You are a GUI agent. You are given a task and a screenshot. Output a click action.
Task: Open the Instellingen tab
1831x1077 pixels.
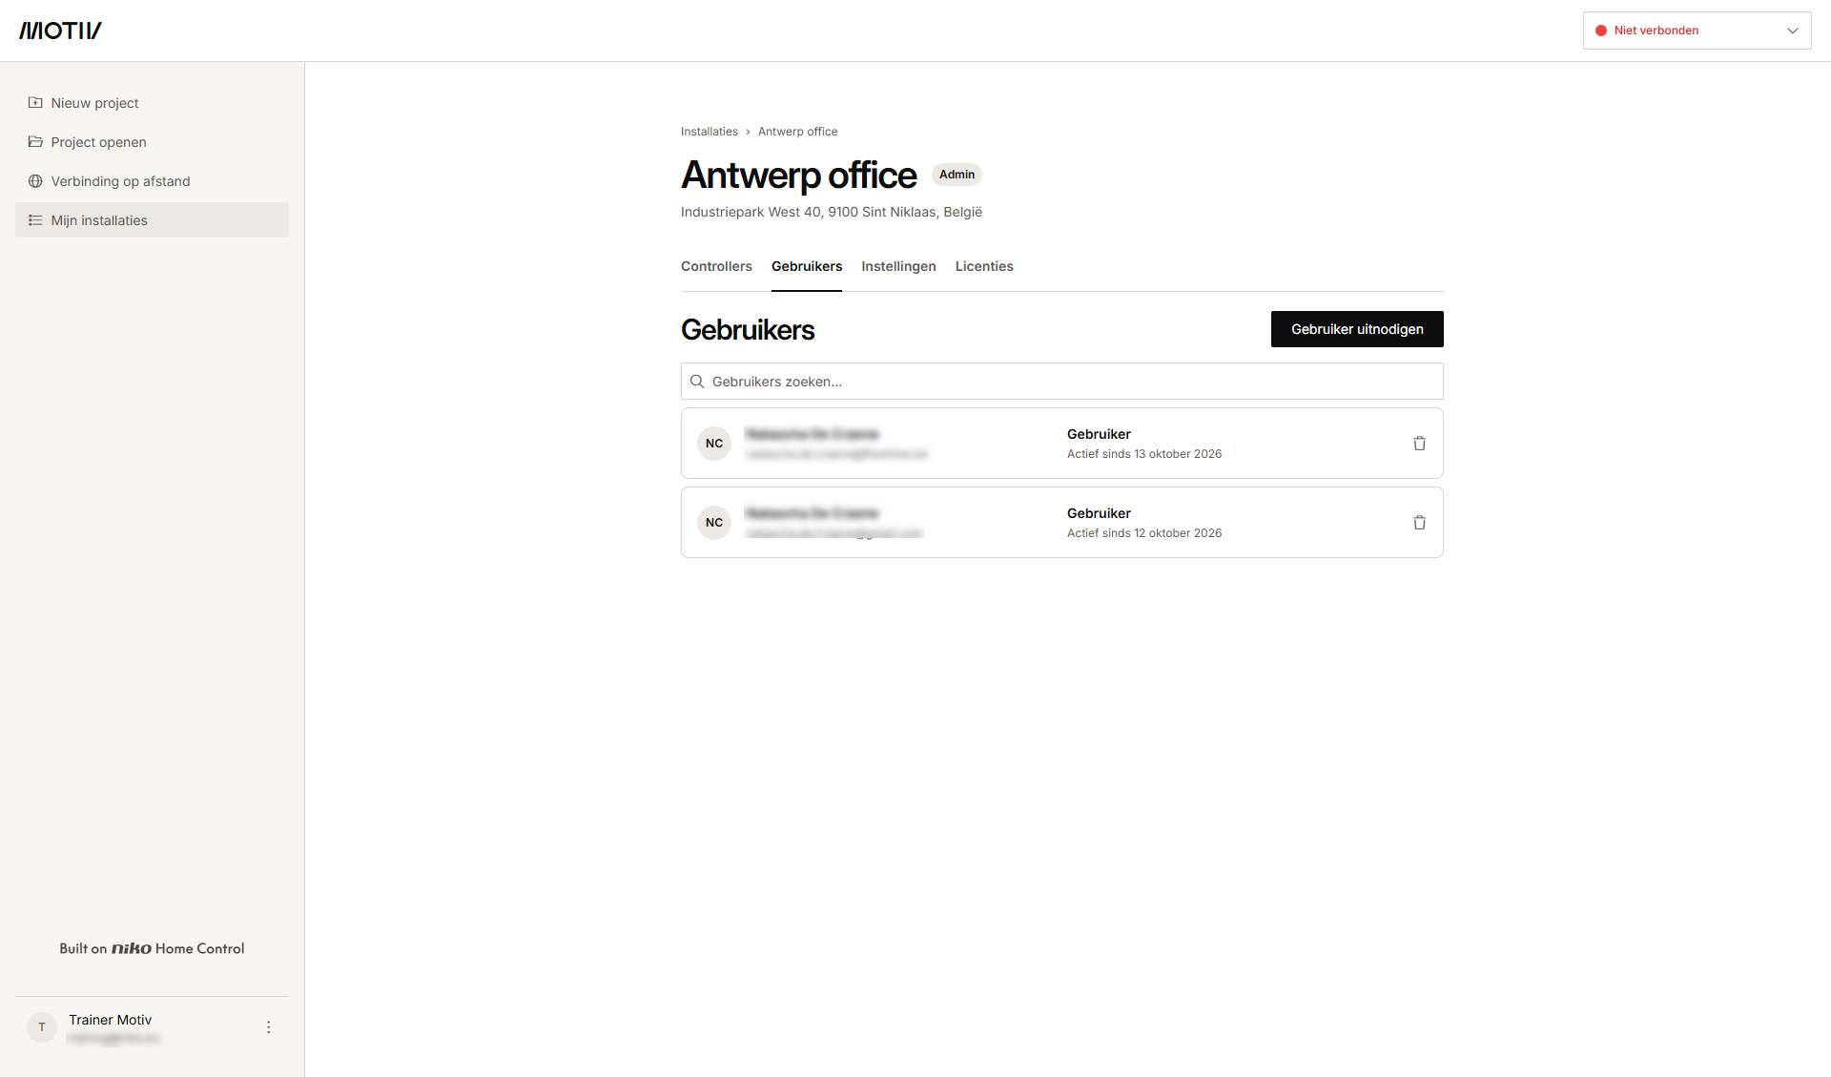898,266
